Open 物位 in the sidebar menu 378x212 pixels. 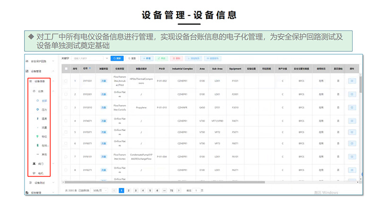tap(44, 137)
